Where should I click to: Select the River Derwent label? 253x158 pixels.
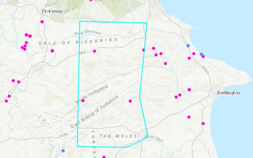click(88, 33)
